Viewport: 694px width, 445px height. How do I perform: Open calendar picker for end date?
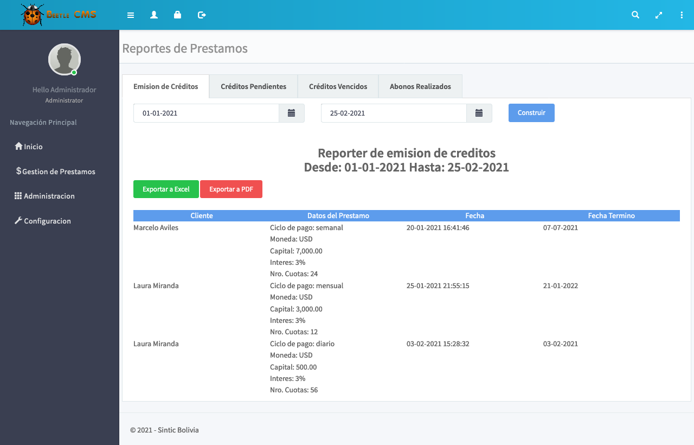pos(479,113)
